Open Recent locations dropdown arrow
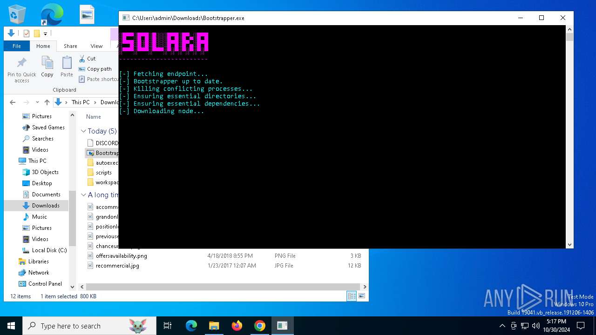The width and height of the screenshot is (596, 335). click(37, 102)
